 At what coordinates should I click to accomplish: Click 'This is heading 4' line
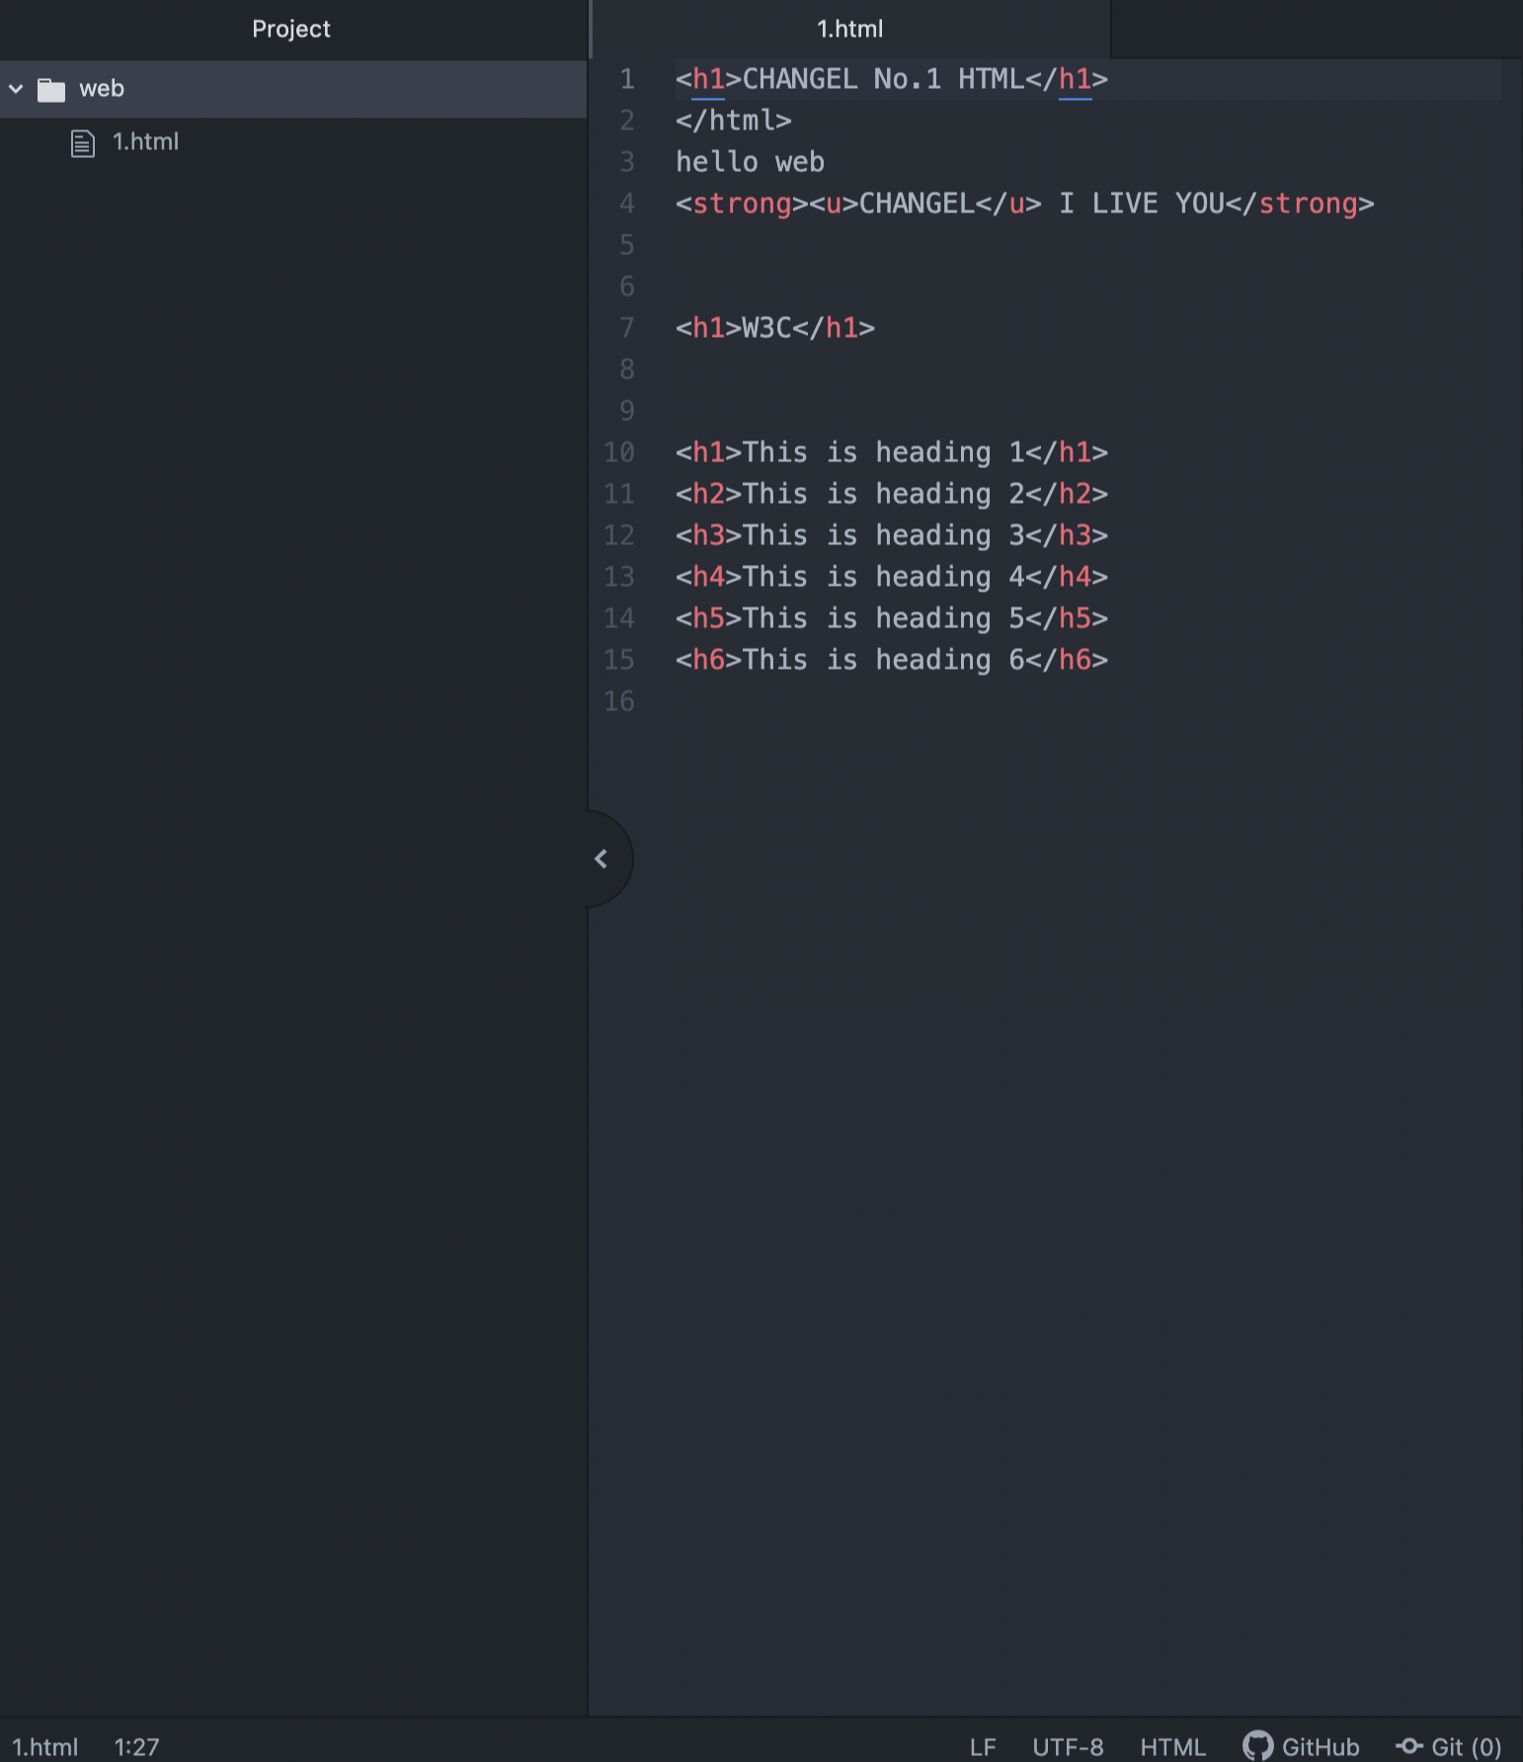tap(892, 577)
